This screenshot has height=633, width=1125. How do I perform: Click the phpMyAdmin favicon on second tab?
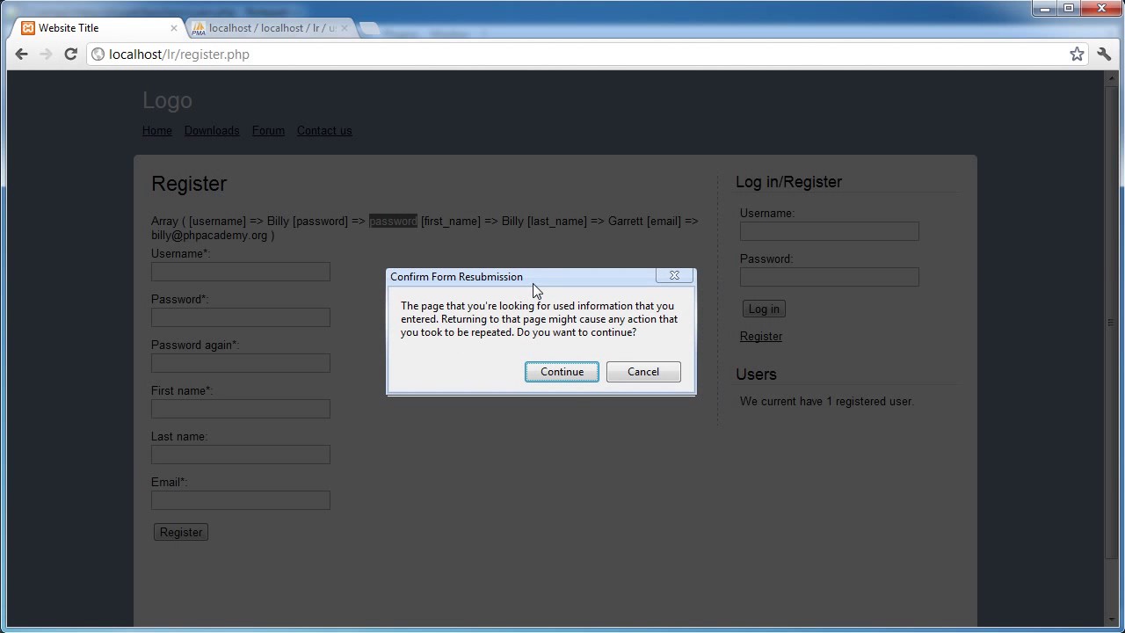coord(199,28)
